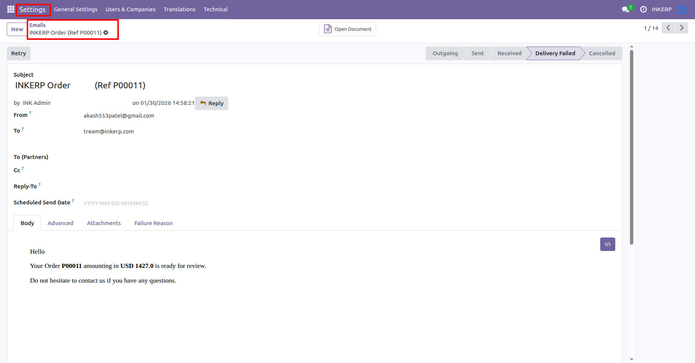
Task: Go to the next email record
Action: click(x=681, y=28)
